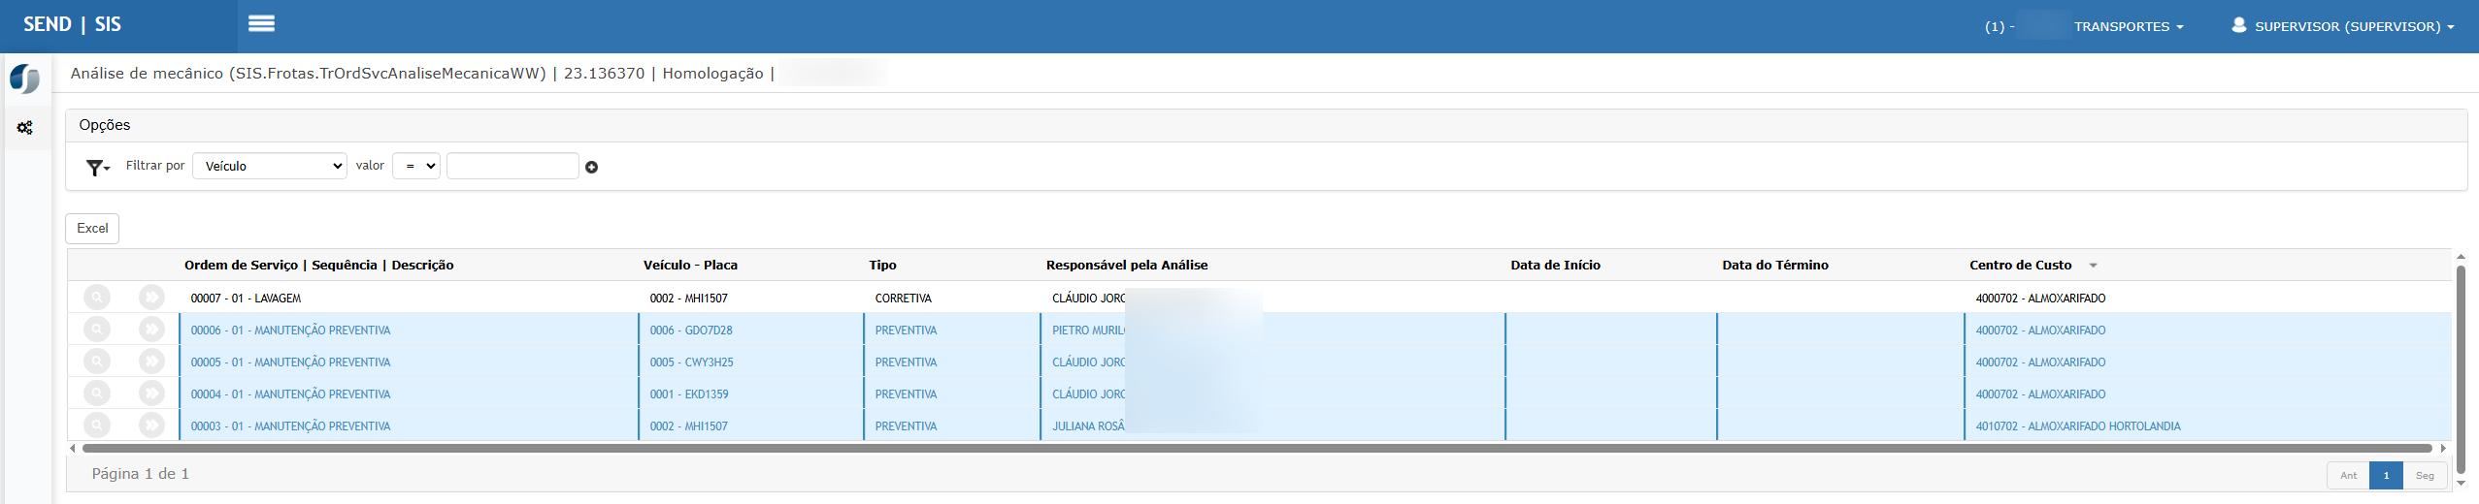Select page 1 in pagination

point(2386,475)
